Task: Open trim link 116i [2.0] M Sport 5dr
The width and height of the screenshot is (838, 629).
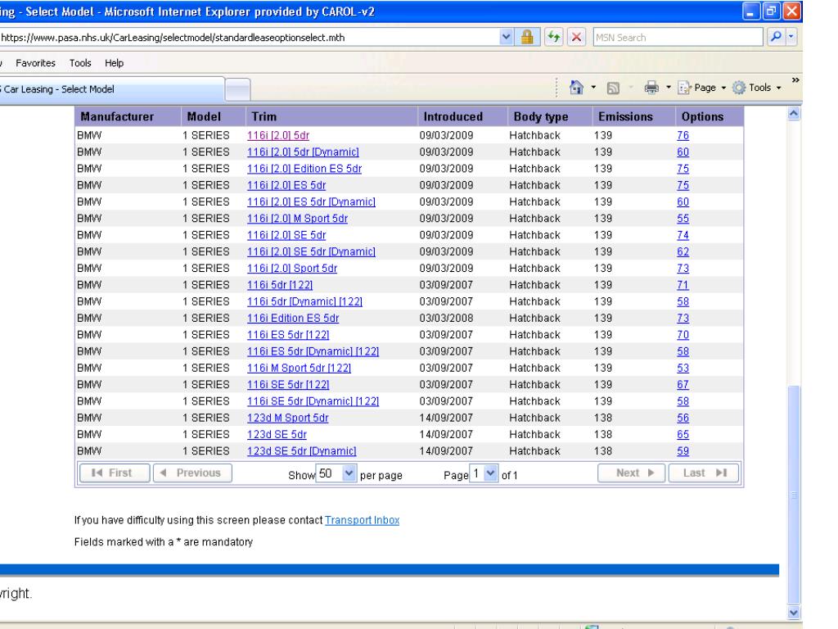Action: pyautogui.click(x=297, y=218)
